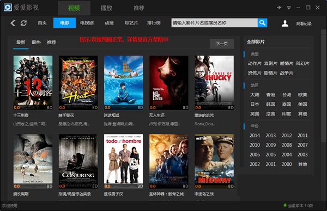The height and width of the screenshot is (211, 327).
Task: Filter by 战争片 genre
Action: pyautogui.click(x=287, y=73)
